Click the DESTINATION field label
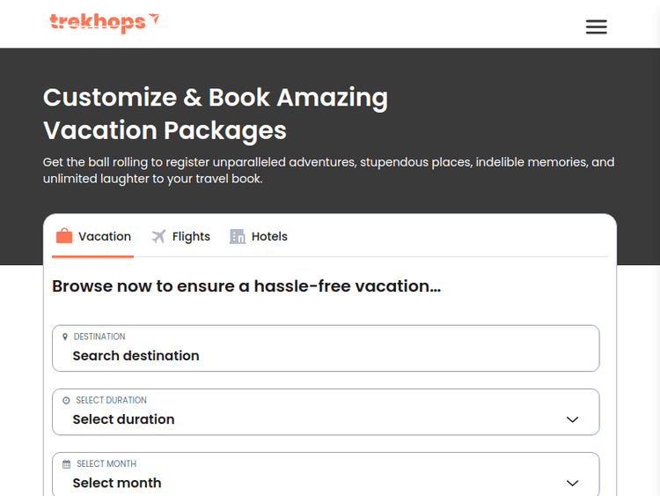The height and width of the screenshot is (496, 660). click(x=99, y=337)
